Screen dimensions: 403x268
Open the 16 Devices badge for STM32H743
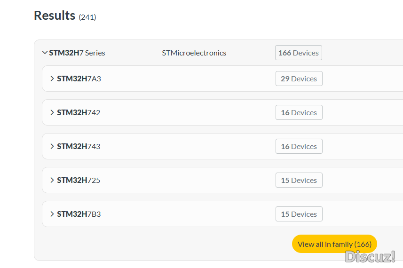(x=299, y=147)
